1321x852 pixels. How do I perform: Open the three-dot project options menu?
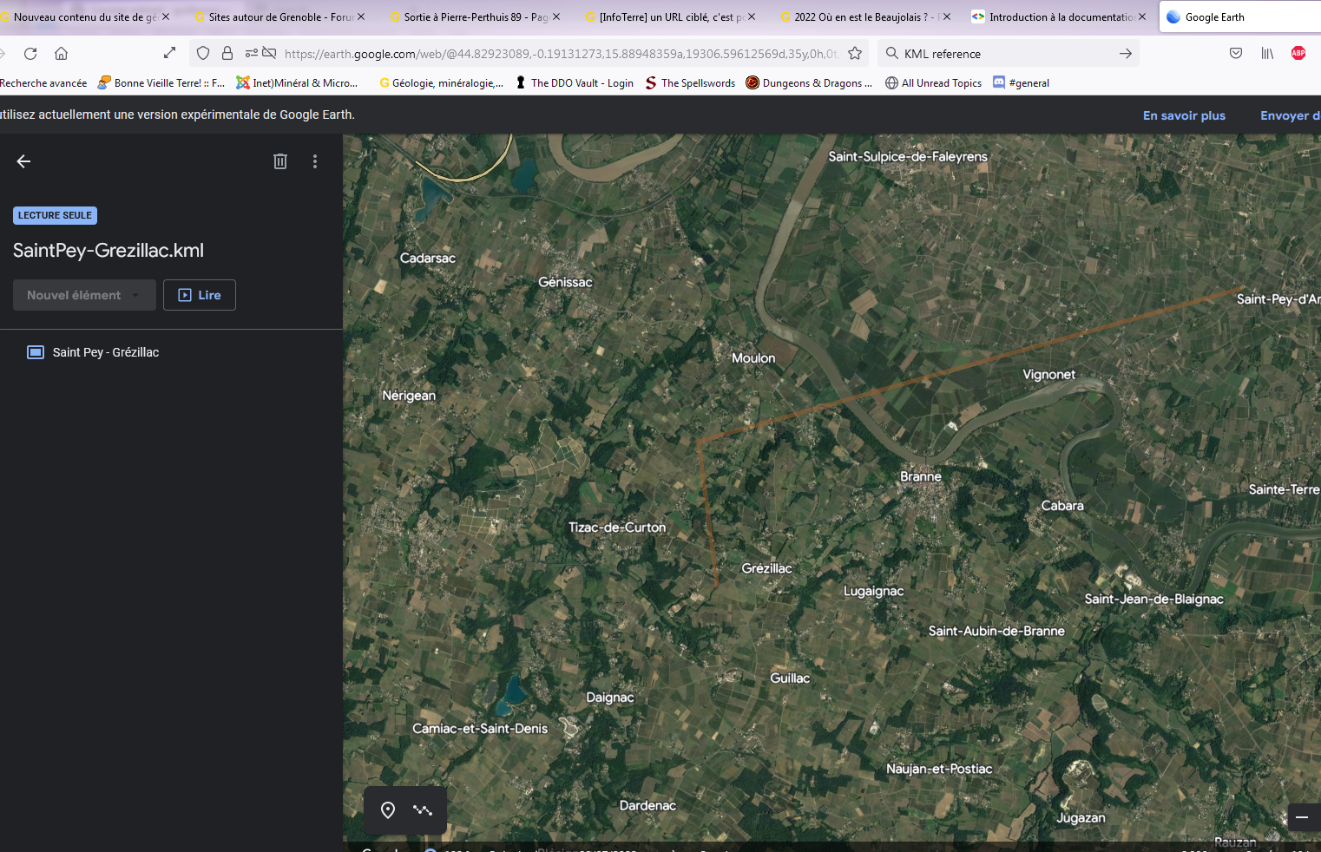[x=315, y=161]
